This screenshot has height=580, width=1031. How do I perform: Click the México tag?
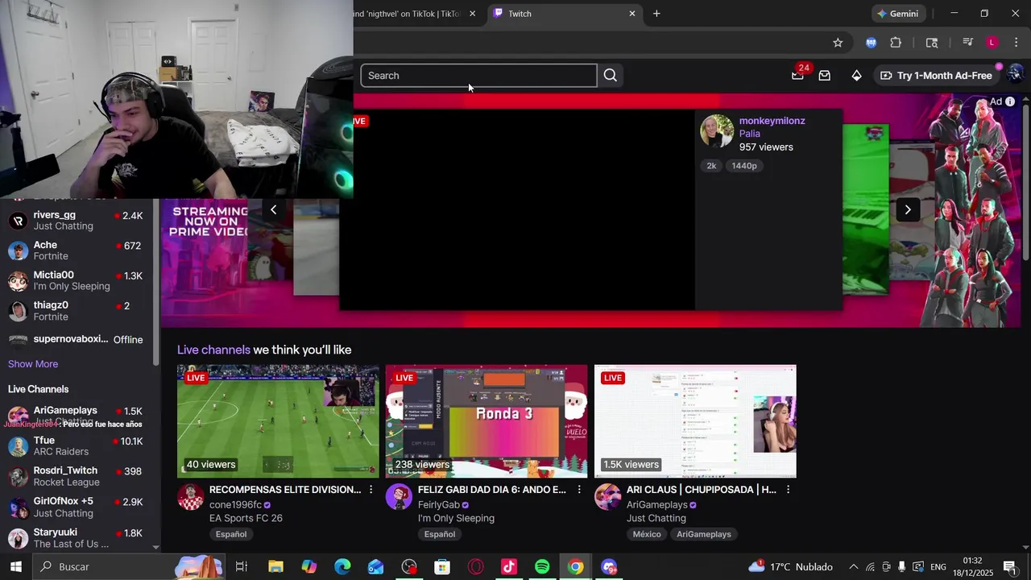coord(647,534)
